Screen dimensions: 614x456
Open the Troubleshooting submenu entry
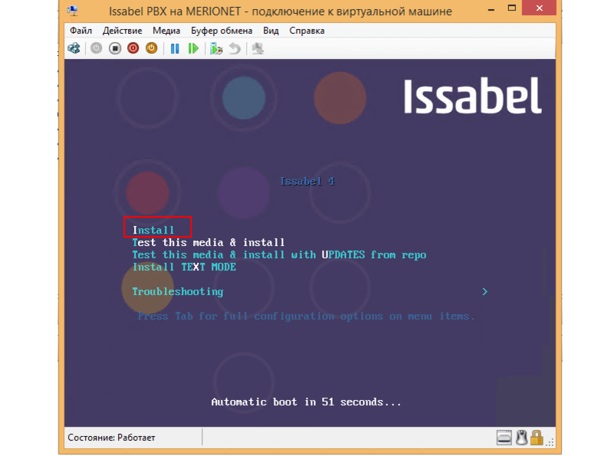[178, 291]
